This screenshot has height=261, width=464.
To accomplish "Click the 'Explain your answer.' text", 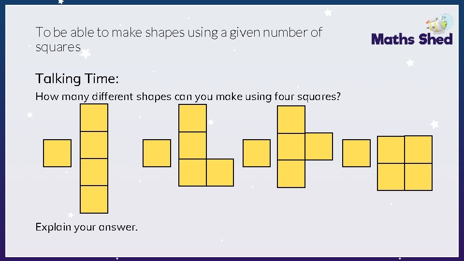I will 87,227.
